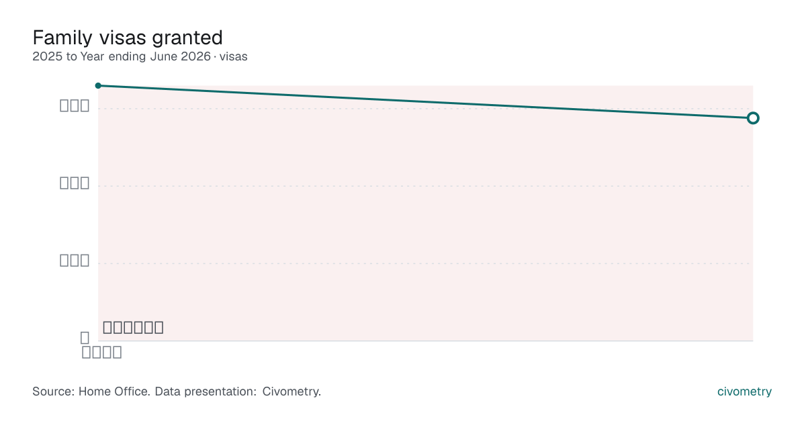Viewport: 806px width, 423px height.
Task: Click the middle dotted horizontal gridline
Action: [x=425, y=186]
